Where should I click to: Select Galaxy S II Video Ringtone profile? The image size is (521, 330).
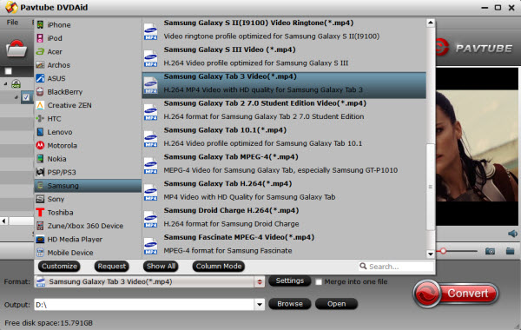tap(284, 31)
